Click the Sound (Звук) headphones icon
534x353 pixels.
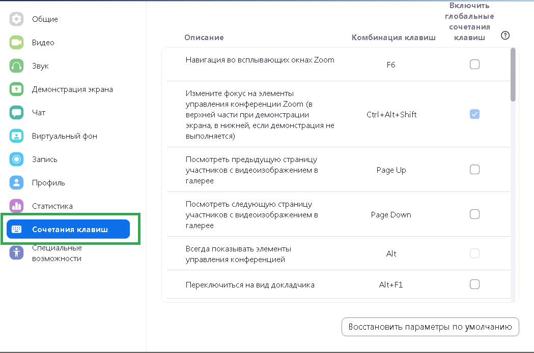[x=16, y=66]
